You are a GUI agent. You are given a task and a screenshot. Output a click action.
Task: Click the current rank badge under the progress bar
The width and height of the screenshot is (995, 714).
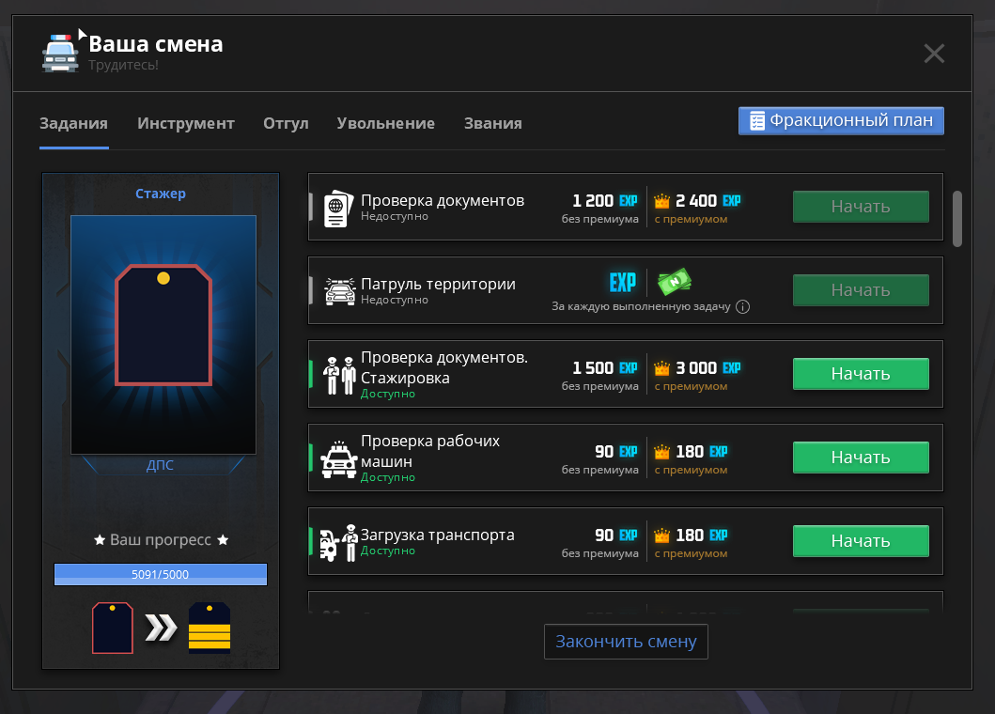(x=113, y=628)
